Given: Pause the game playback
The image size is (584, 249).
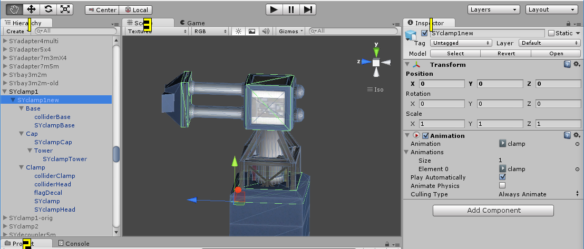Looking at the screenshot, I should [x=291, y=9].
